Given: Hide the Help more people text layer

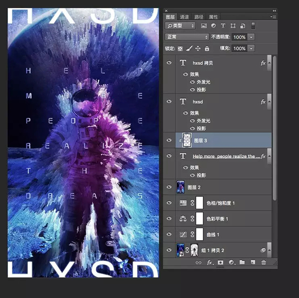Looking at the screenshot, I should click(169, 156).
